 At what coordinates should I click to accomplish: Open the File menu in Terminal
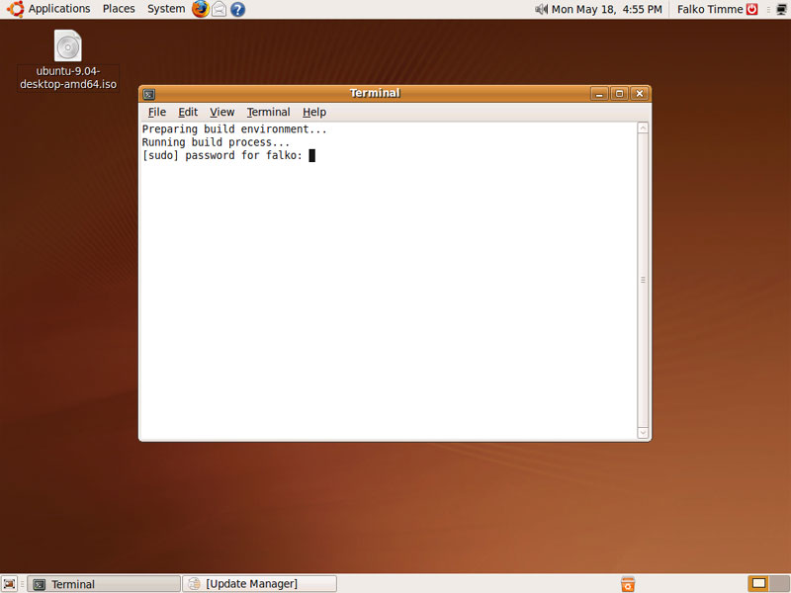[x=157, y=112]
